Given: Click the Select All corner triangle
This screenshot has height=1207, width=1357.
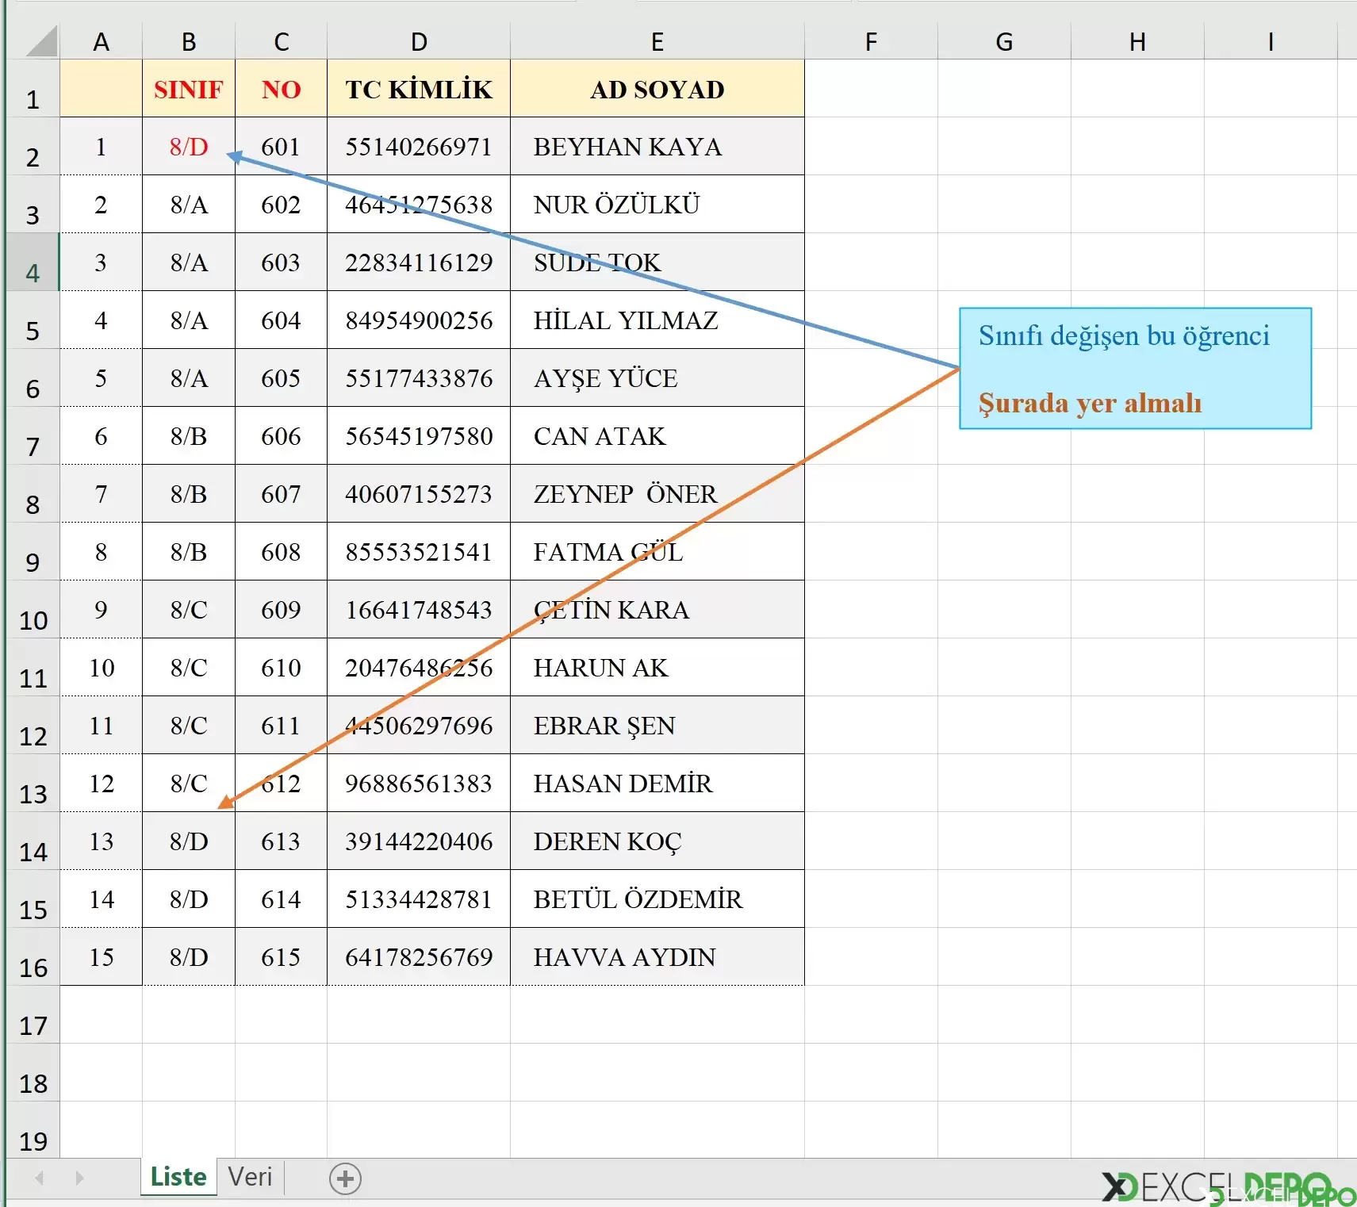Looking at the screenshot, I should coord(41,41).
